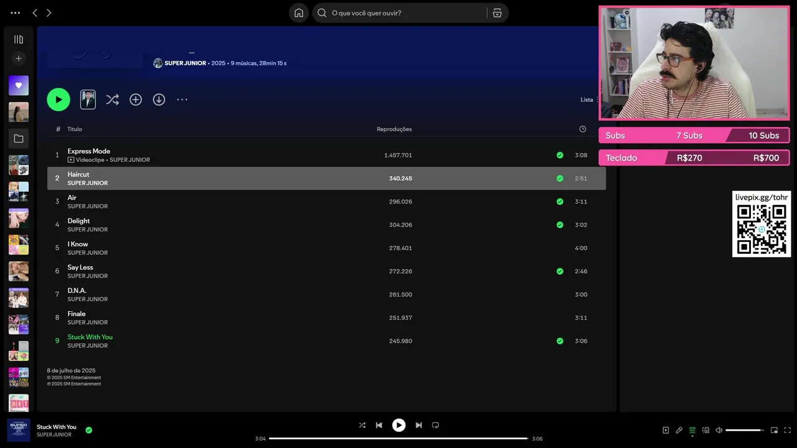Open the play queue icon
Screen dimensions: 797x448
pos(692,430)
